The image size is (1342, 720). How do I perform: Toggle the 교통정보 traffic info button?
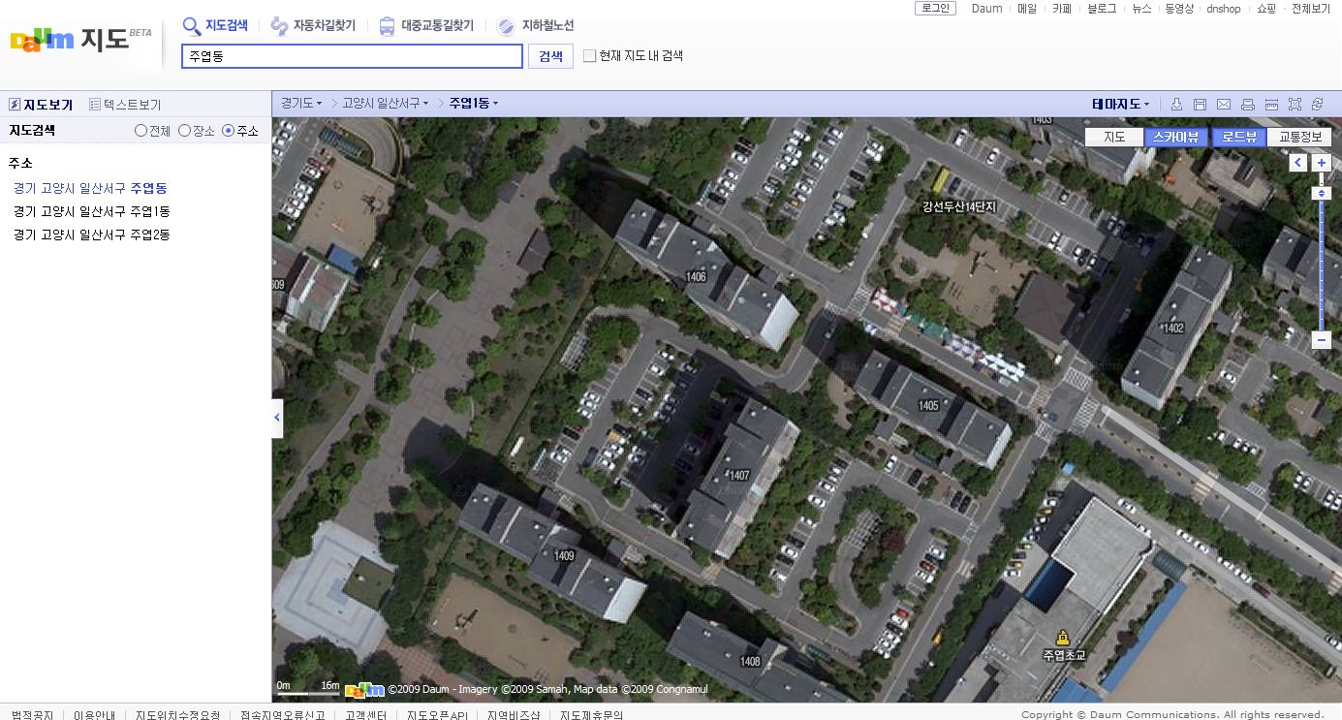point(1299,138)
